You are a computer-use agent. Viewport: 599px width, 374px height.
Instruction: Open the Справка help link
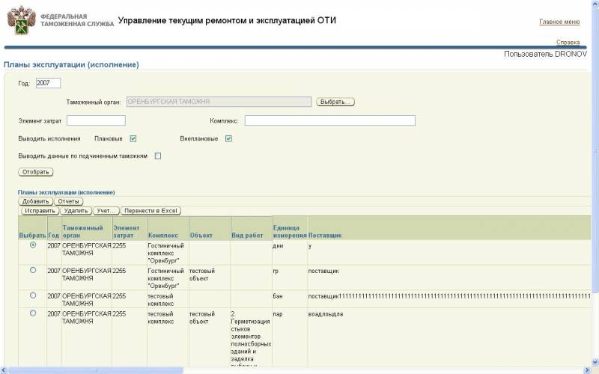(x=568, y=42)
